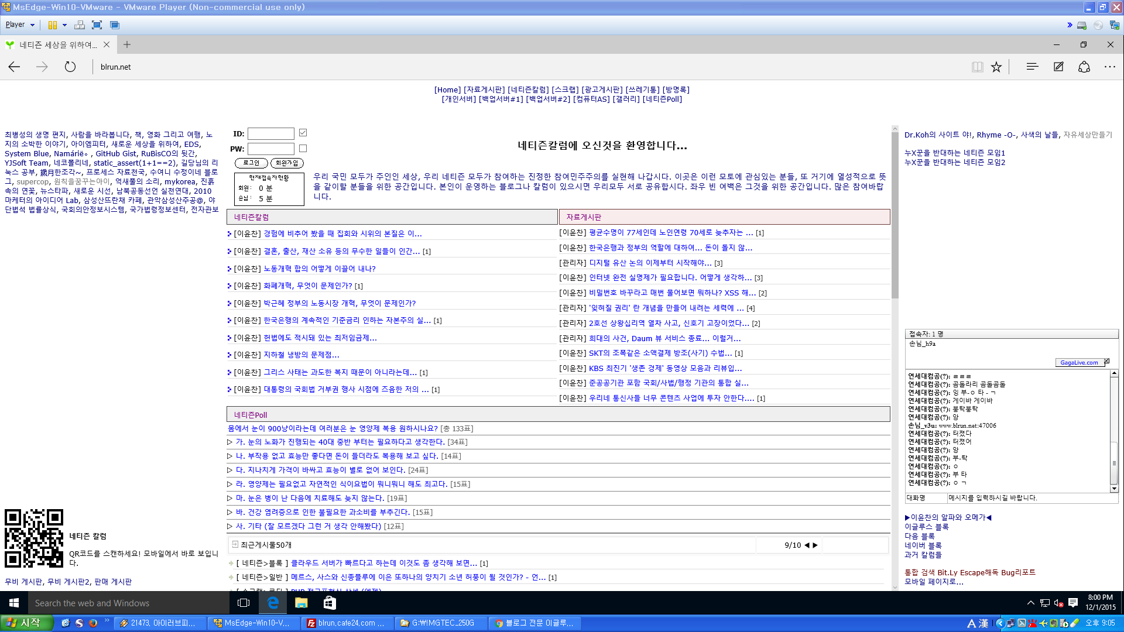This screenshot has height=632, width=1124.
Task: Open File Explorer in Windows 10 taskbar
Action: click(x=301, y=603)
